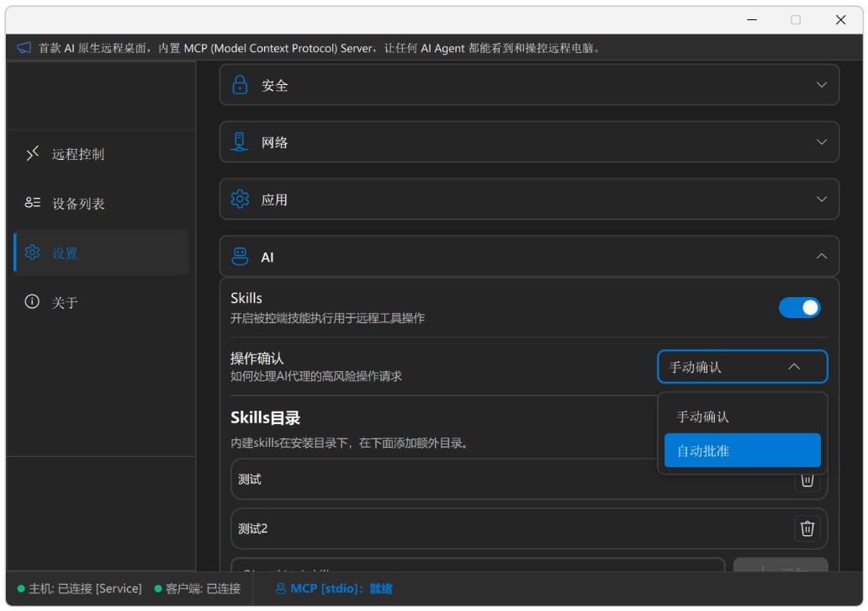Click the lock icon of 安全 section
This screenshot has height=611, width=868.
(x=240, y=85)
